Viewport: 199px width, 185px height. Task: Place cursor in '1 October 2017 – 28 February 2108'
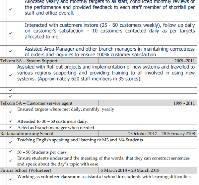click(x=161, y=134)
